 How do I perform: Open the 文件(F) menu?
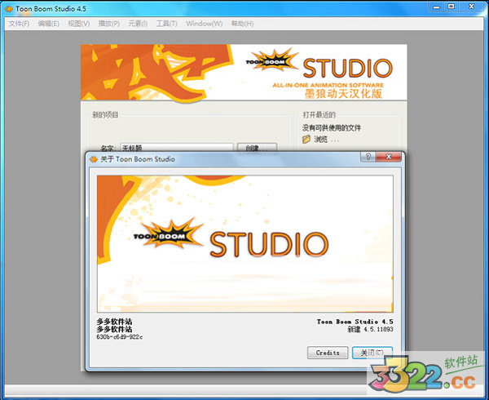pyautogui.click(x=19, y=24)
